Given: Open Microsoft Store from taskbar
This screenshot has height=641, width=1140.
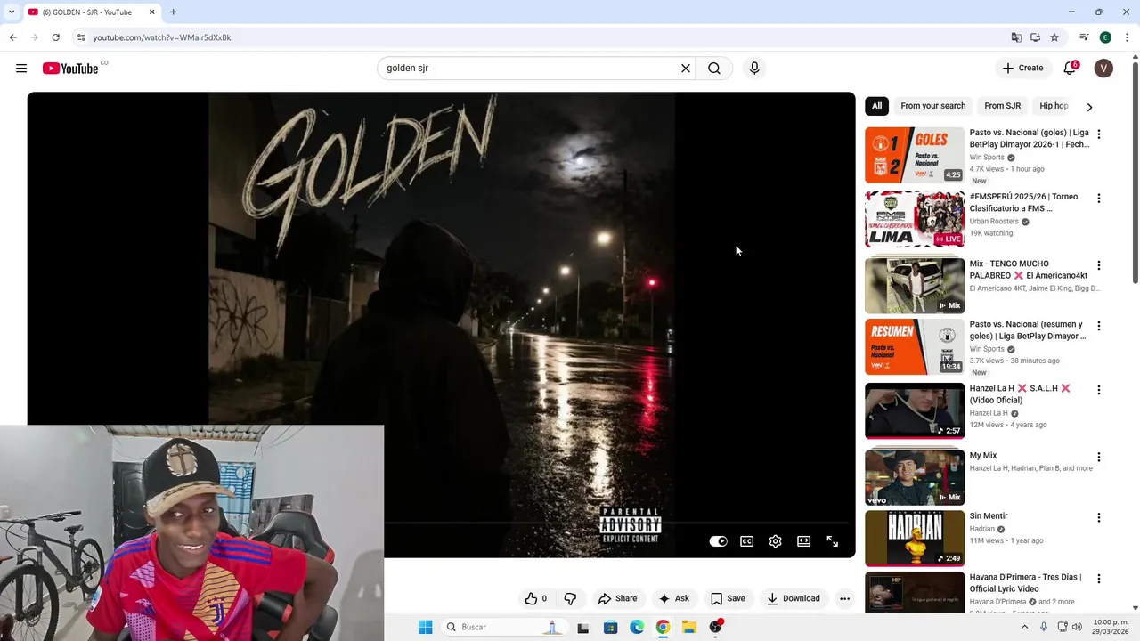Looking at the screenshot, I should click(x=610, y=627).
